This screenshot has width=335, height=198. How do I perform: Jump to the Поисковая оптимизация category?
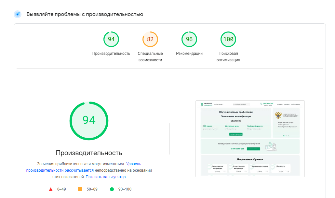(228, 57)
